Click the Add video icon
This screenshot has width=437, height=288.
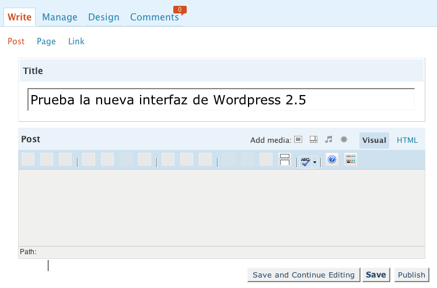point(313,140)
